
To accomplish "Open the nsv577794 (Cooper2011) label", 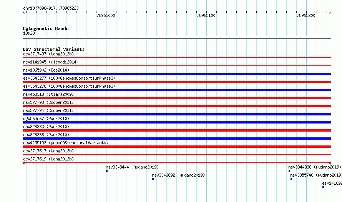I will [x=48, y=110].
